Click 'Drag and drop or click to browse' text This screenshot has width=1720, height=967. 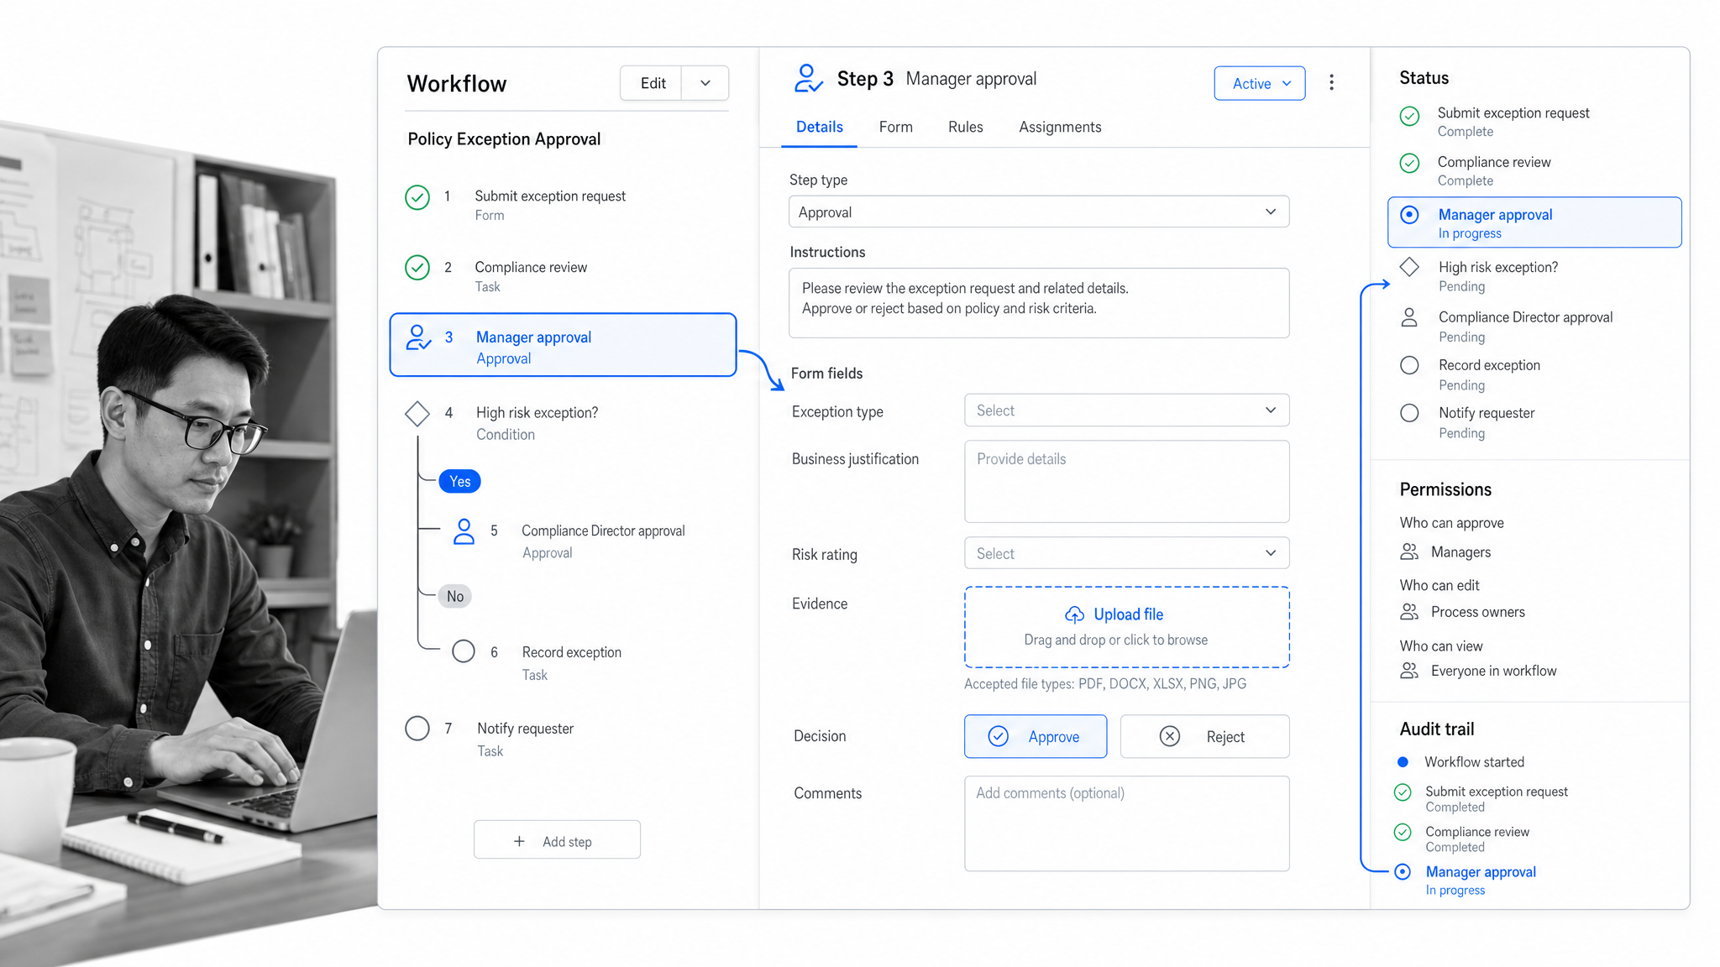(x=1115, y=640)
